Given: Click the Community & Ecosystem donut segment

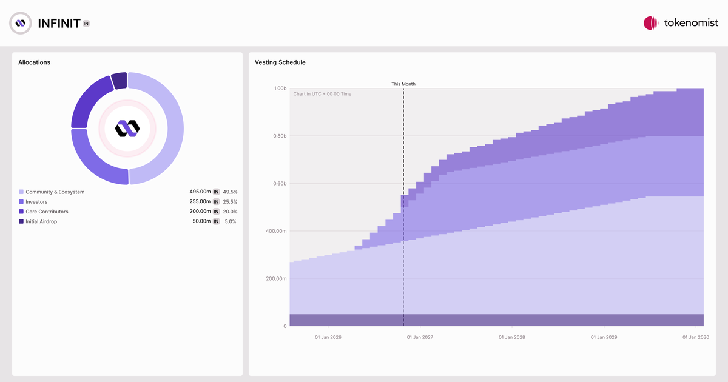Looking at the screenshot, I should pyautogui.click(x=175, y=129).
